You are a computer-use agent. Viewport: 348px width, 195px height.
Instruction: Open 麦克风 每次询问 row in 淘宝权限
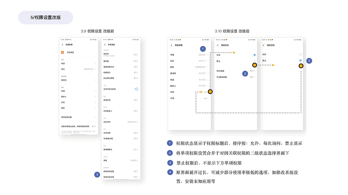click(189, 73)
